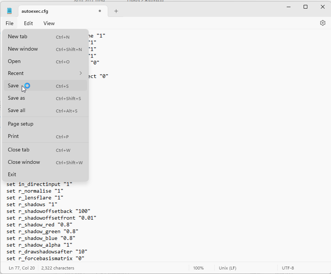Minimize the Notepad window
This screenshot has width=331, height=274.
[289, 7]
